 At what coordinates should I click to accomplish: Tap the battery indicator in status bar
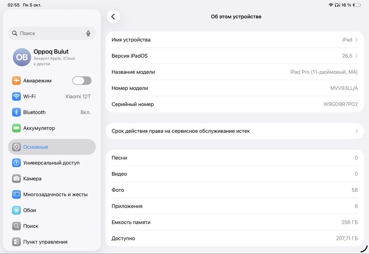tap(357, 5)
